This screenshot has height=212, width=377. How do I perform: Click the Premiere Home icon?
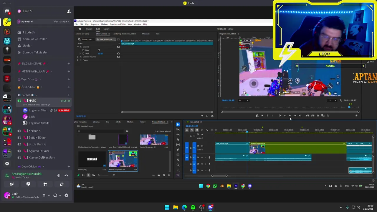80,29
